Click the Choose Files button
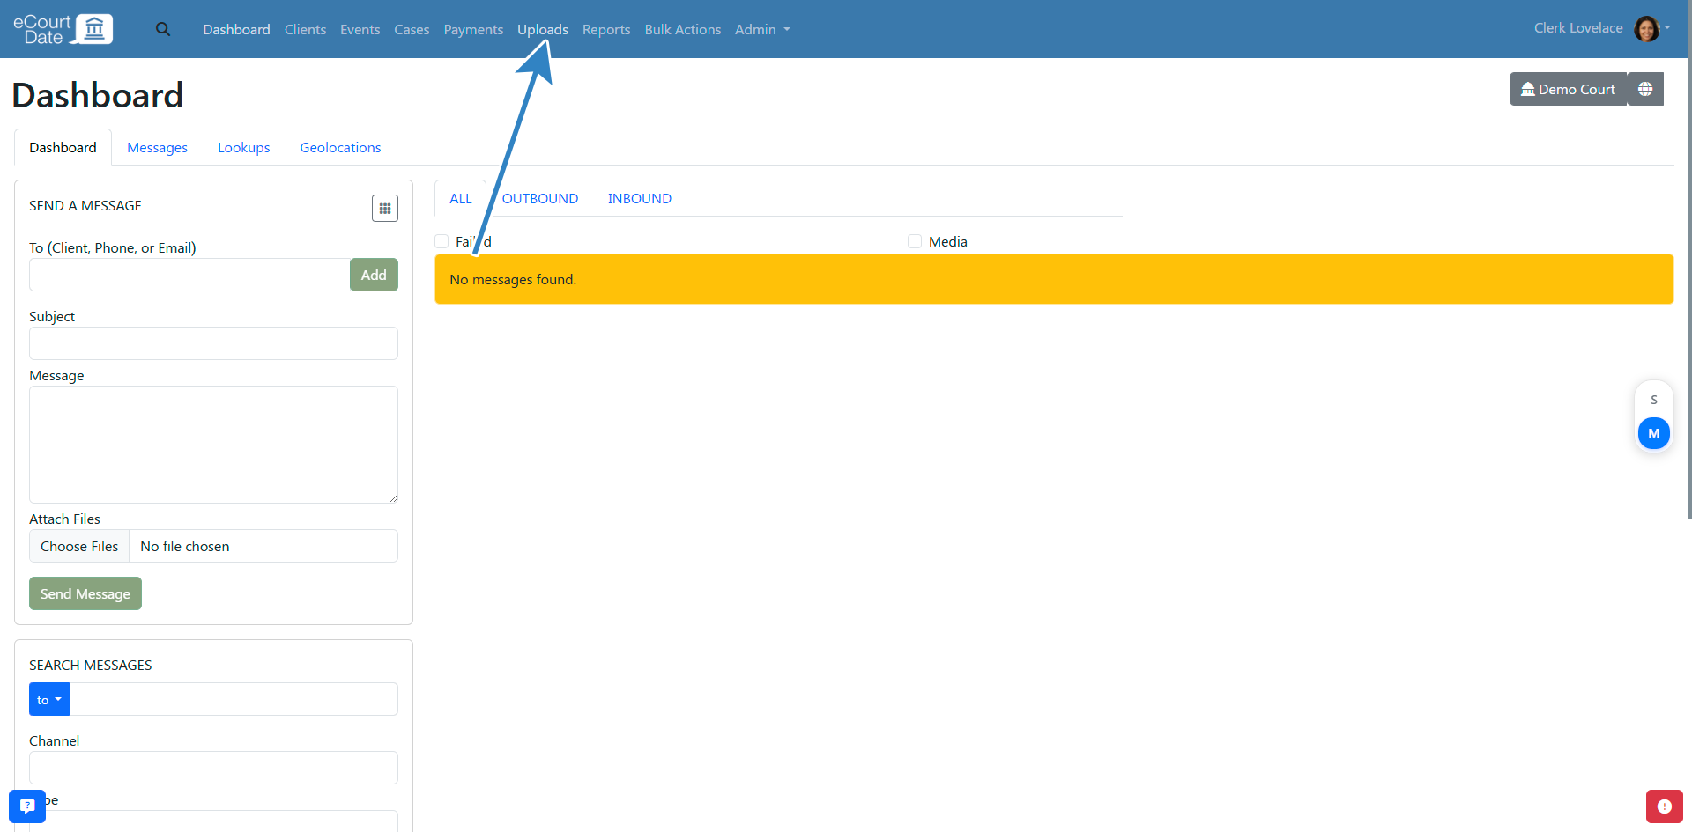 pos(79,546)
